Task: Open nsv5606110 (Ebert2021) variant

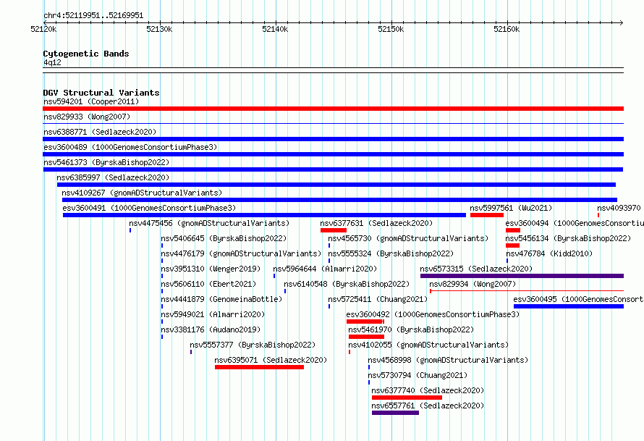Action: 208,284
